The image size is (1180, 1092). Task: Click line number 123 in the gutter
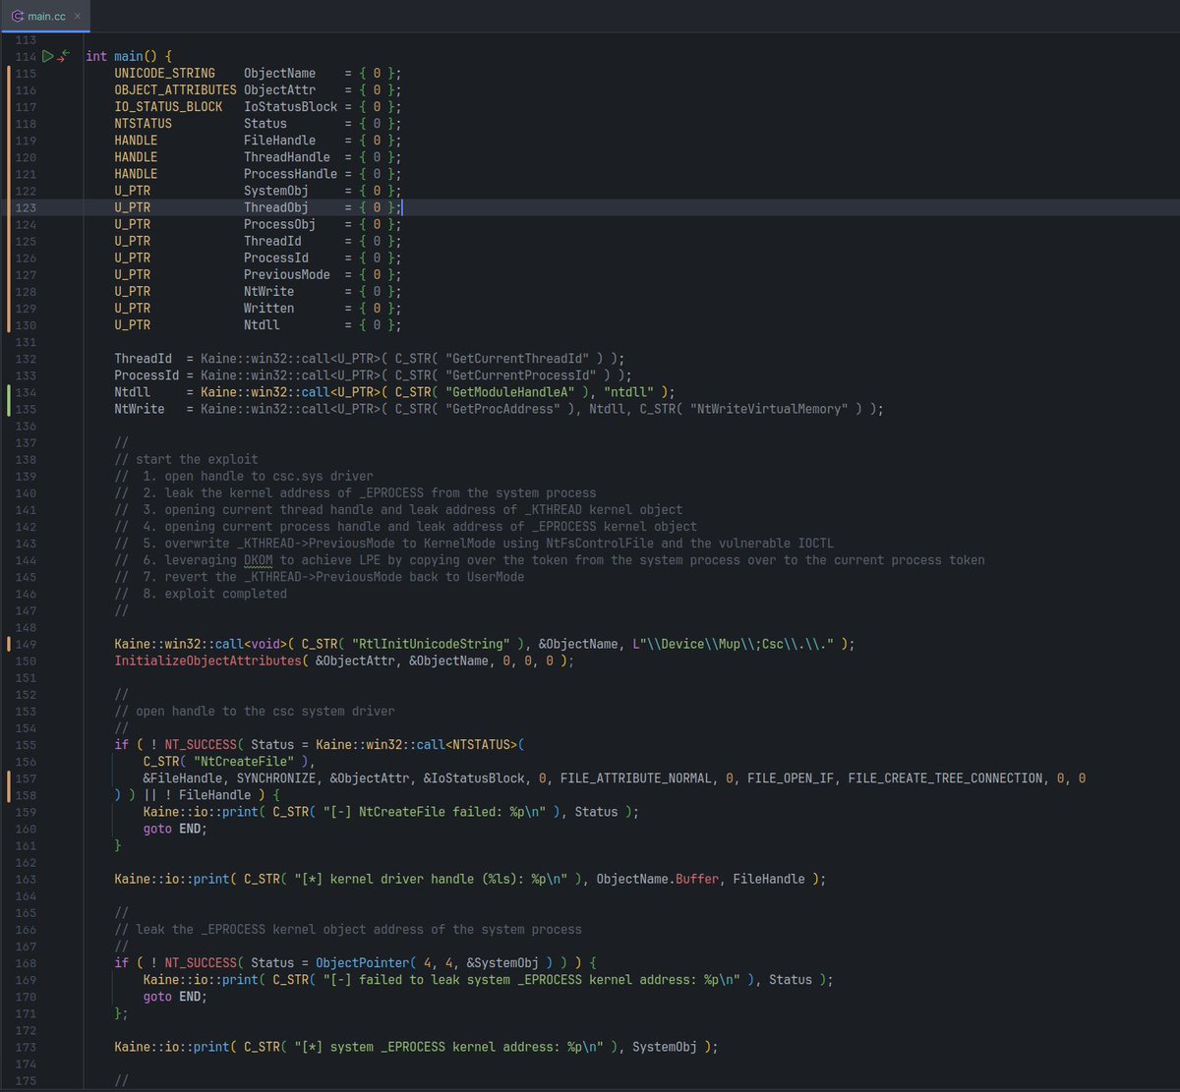click(x=27, y=207)
